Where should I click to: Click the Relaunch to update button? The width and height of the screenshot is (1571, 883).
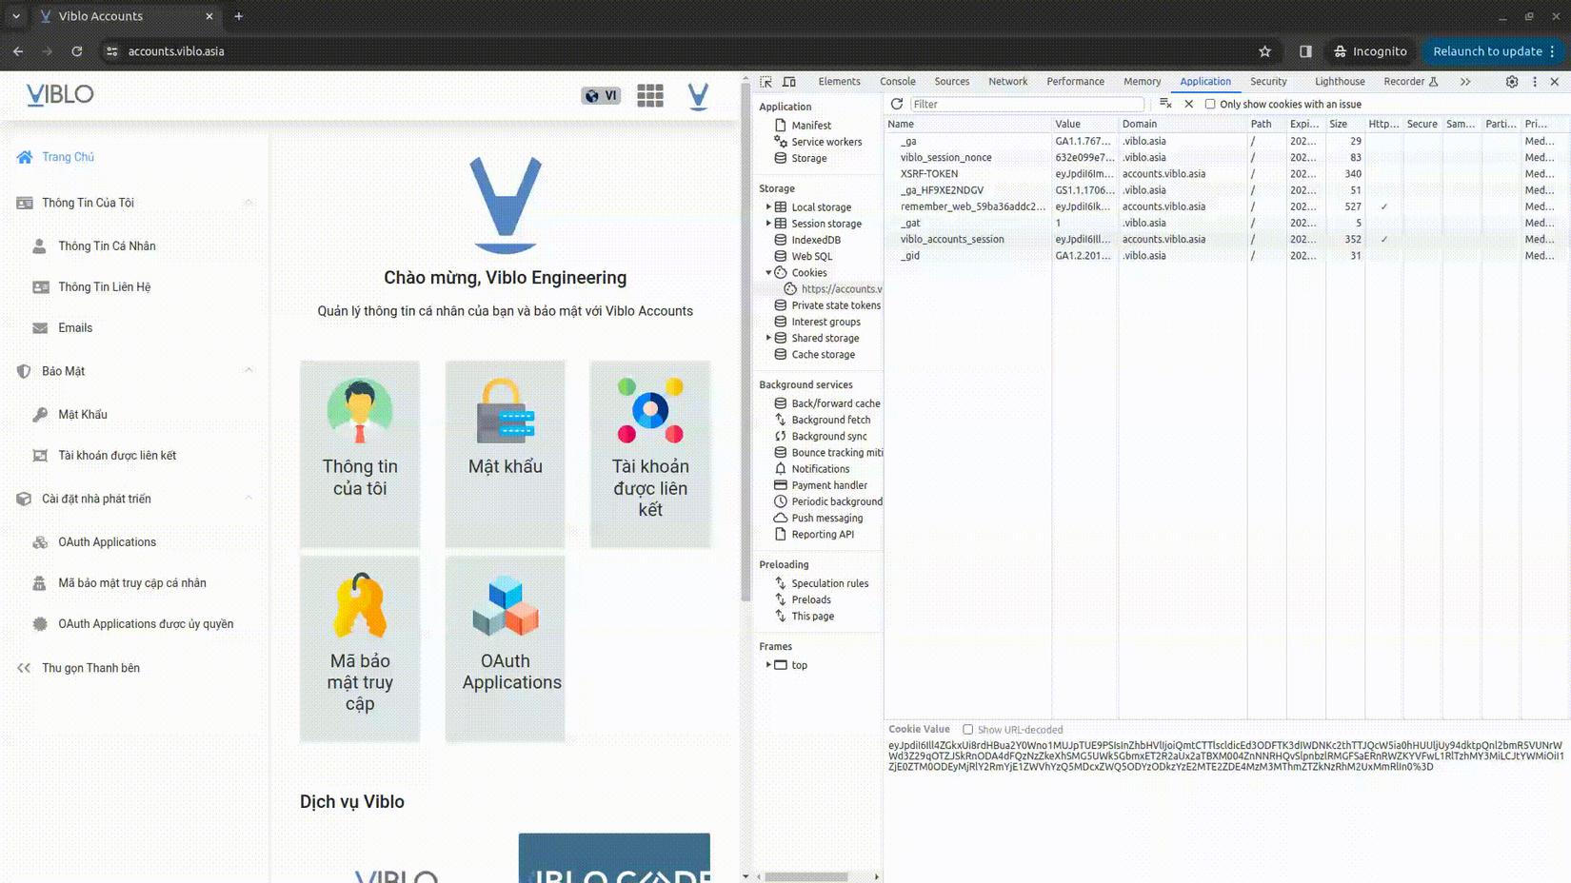(1493, 51)
